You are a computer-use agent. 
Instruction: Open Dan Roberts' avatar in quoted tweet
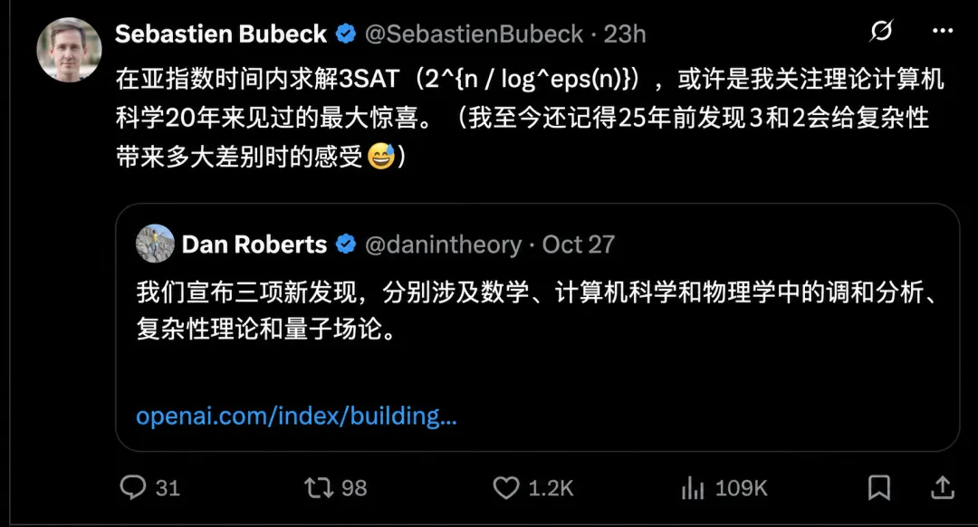[x=155, y=244]
